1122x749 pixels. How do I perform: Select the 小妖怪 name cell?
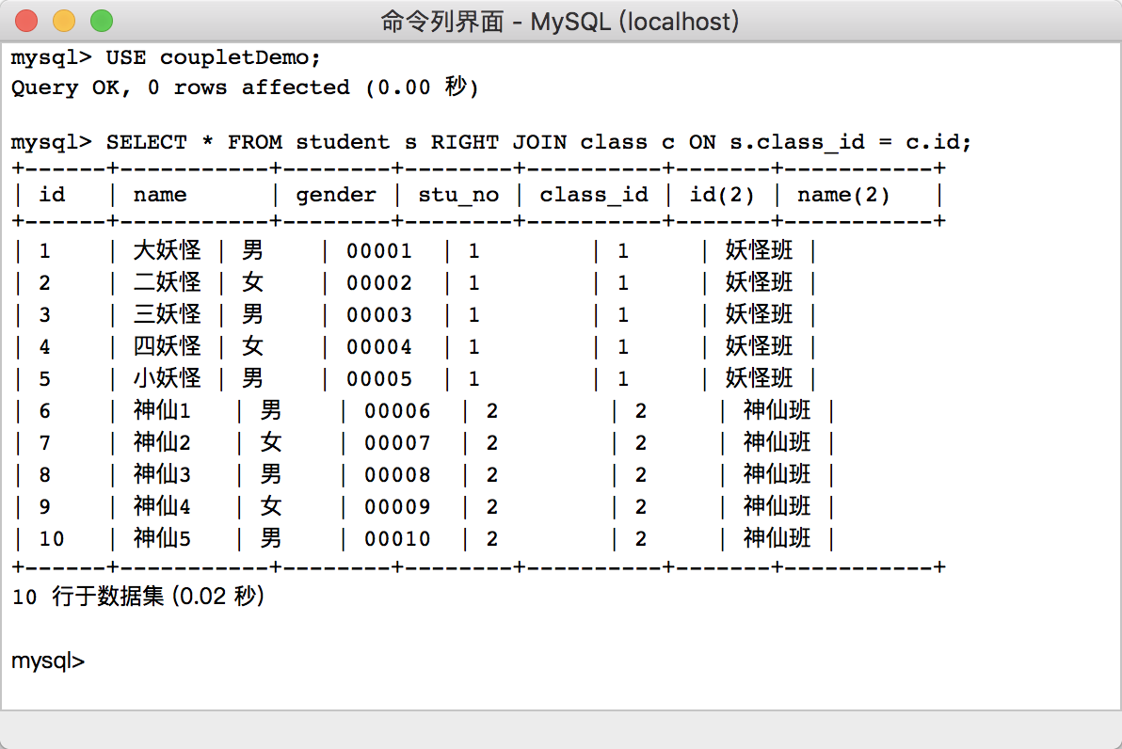(x=167, y=378)
